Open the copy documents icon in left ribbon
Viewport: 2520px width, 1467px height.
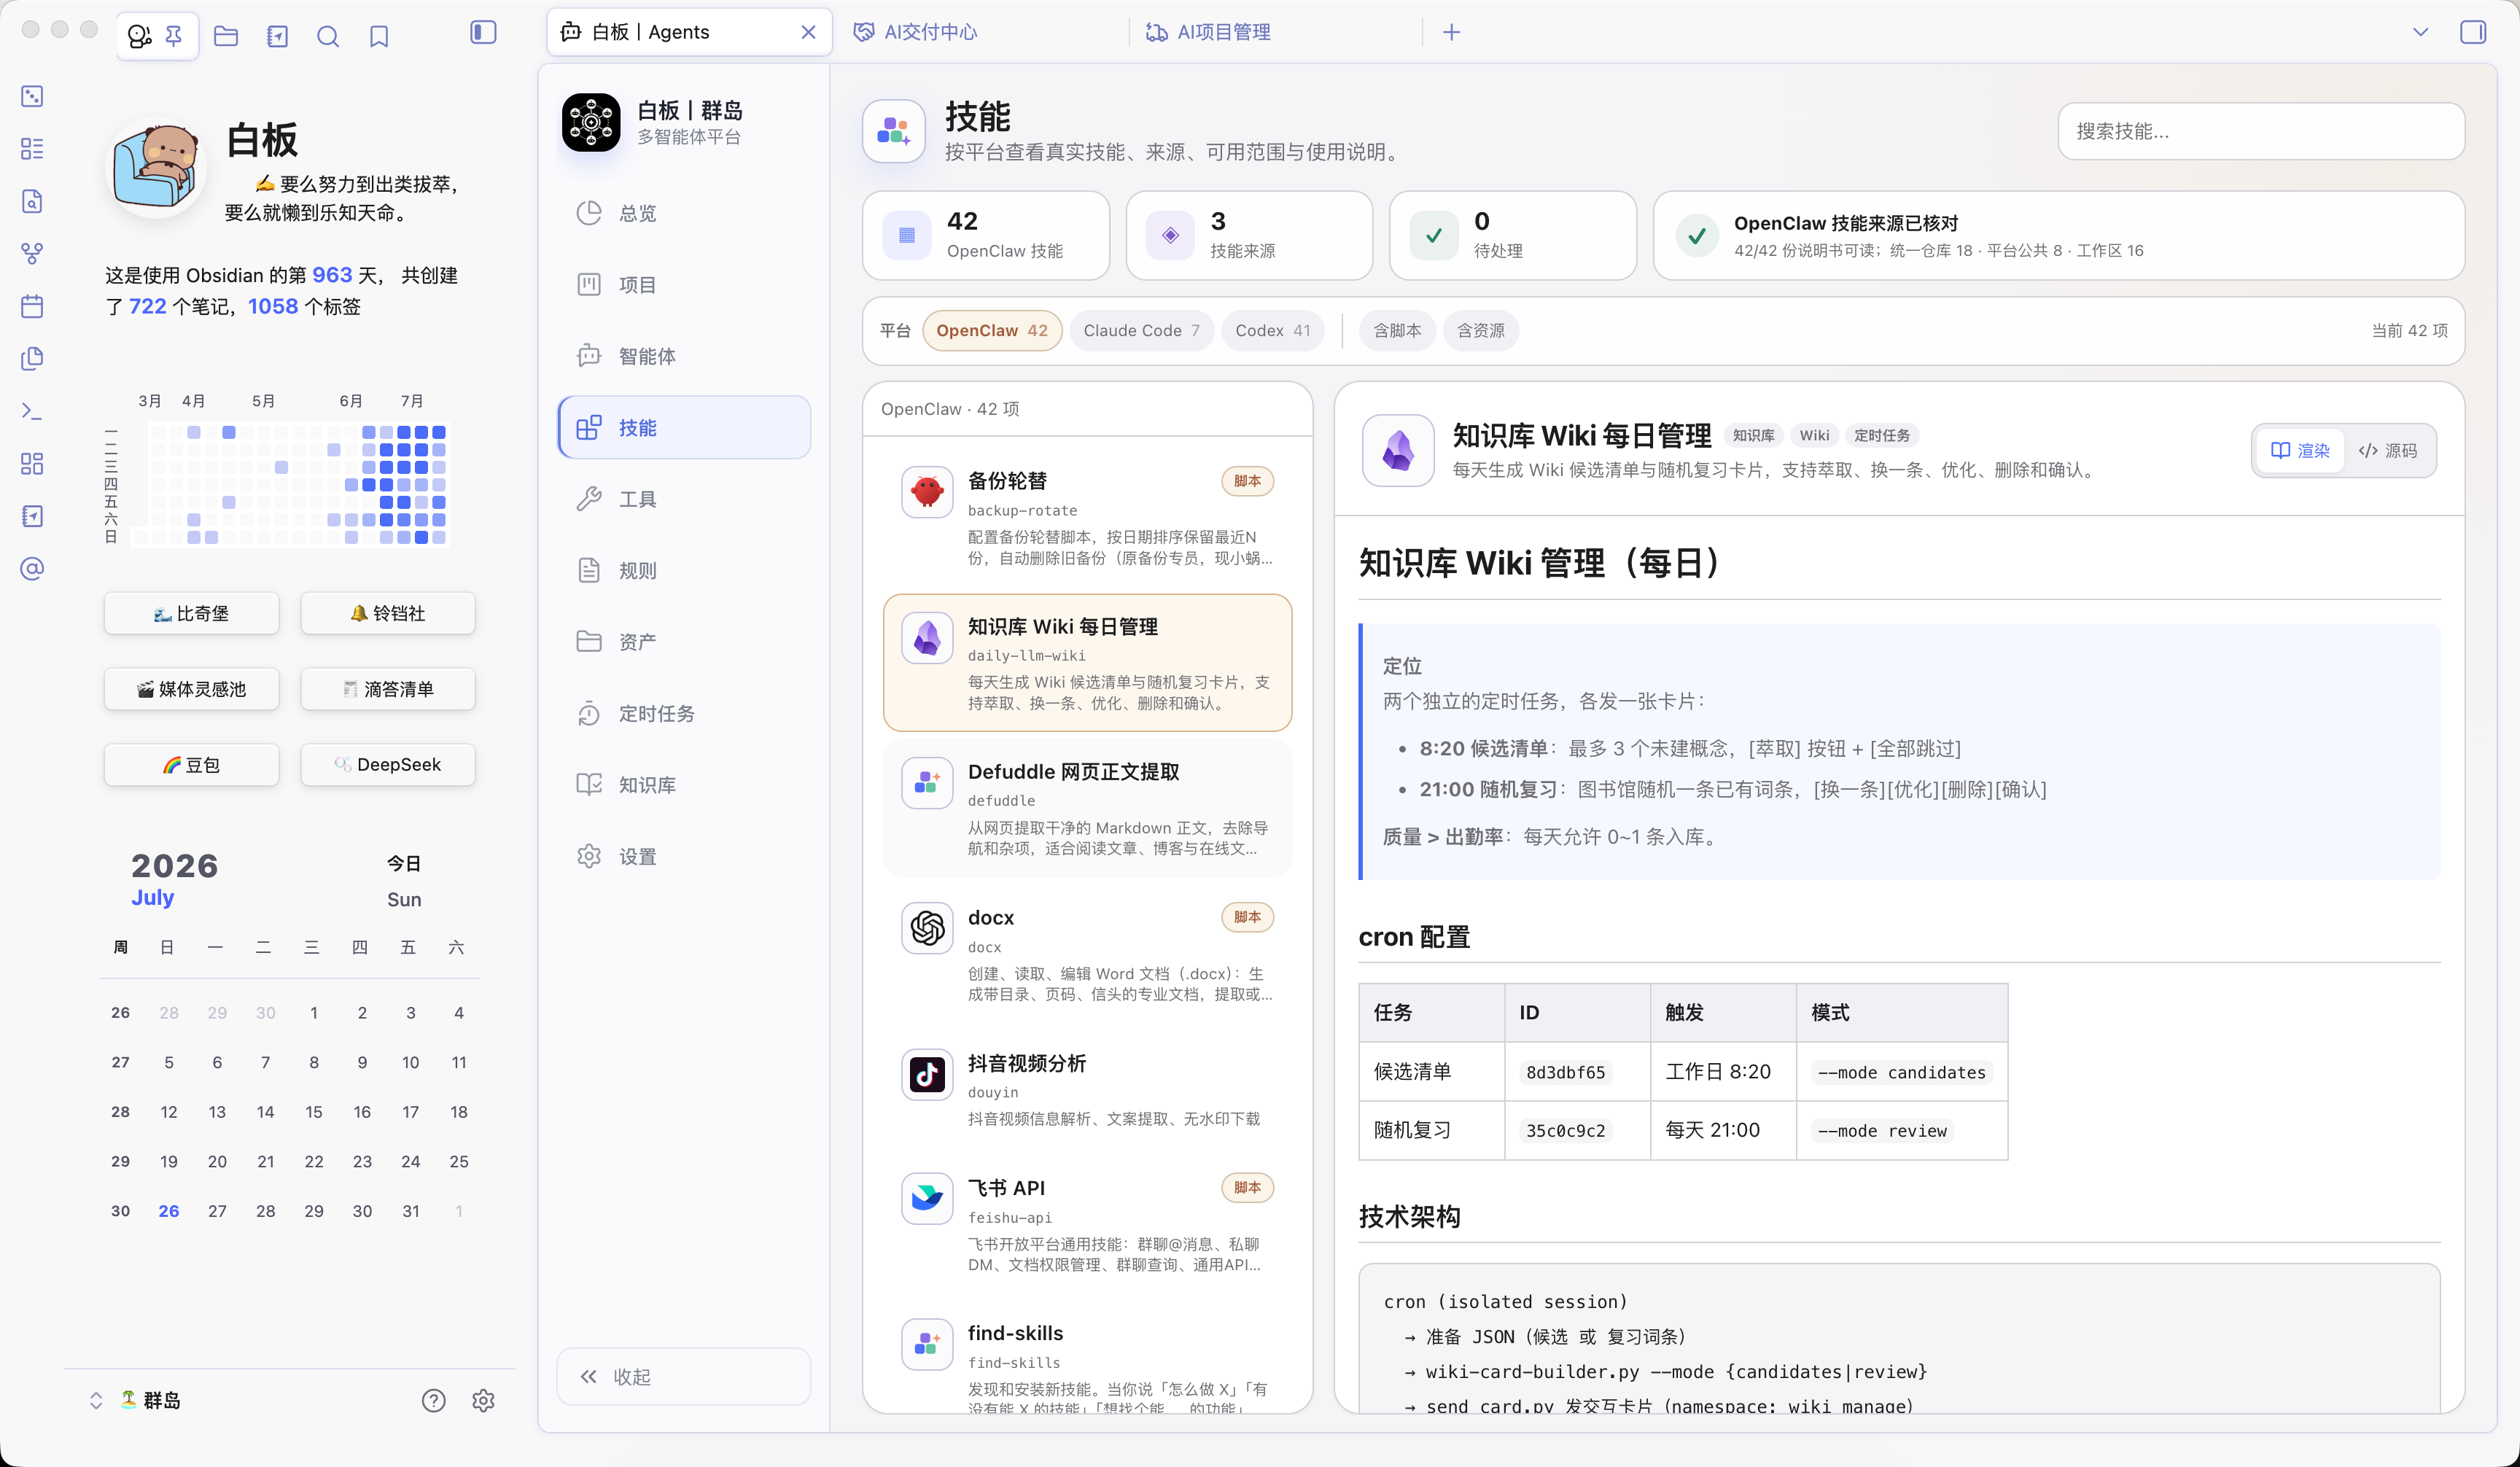click(32, 359)
